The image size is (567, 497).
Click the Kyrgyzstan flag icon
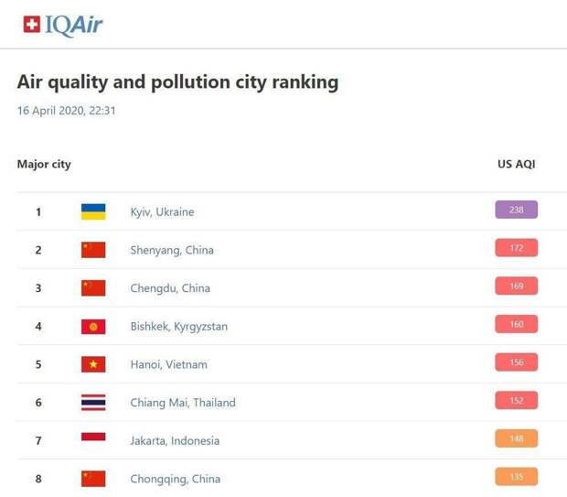[93, 327]
